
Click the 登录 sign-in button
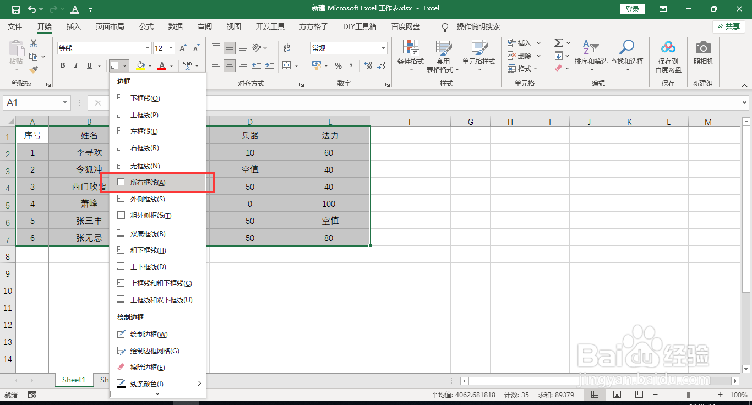coord(633,9)
